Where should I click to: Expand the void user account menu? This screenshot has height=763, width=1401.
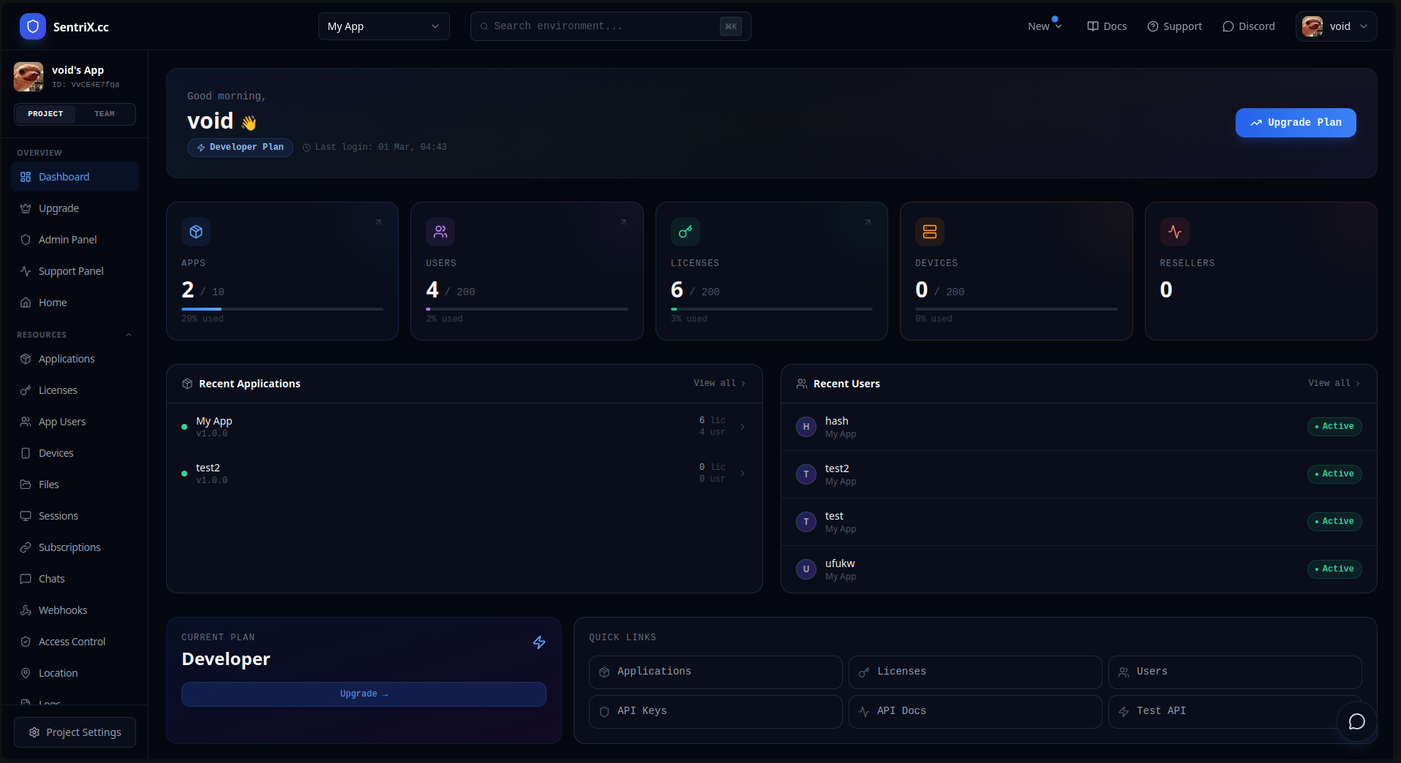pos(1336,26)
